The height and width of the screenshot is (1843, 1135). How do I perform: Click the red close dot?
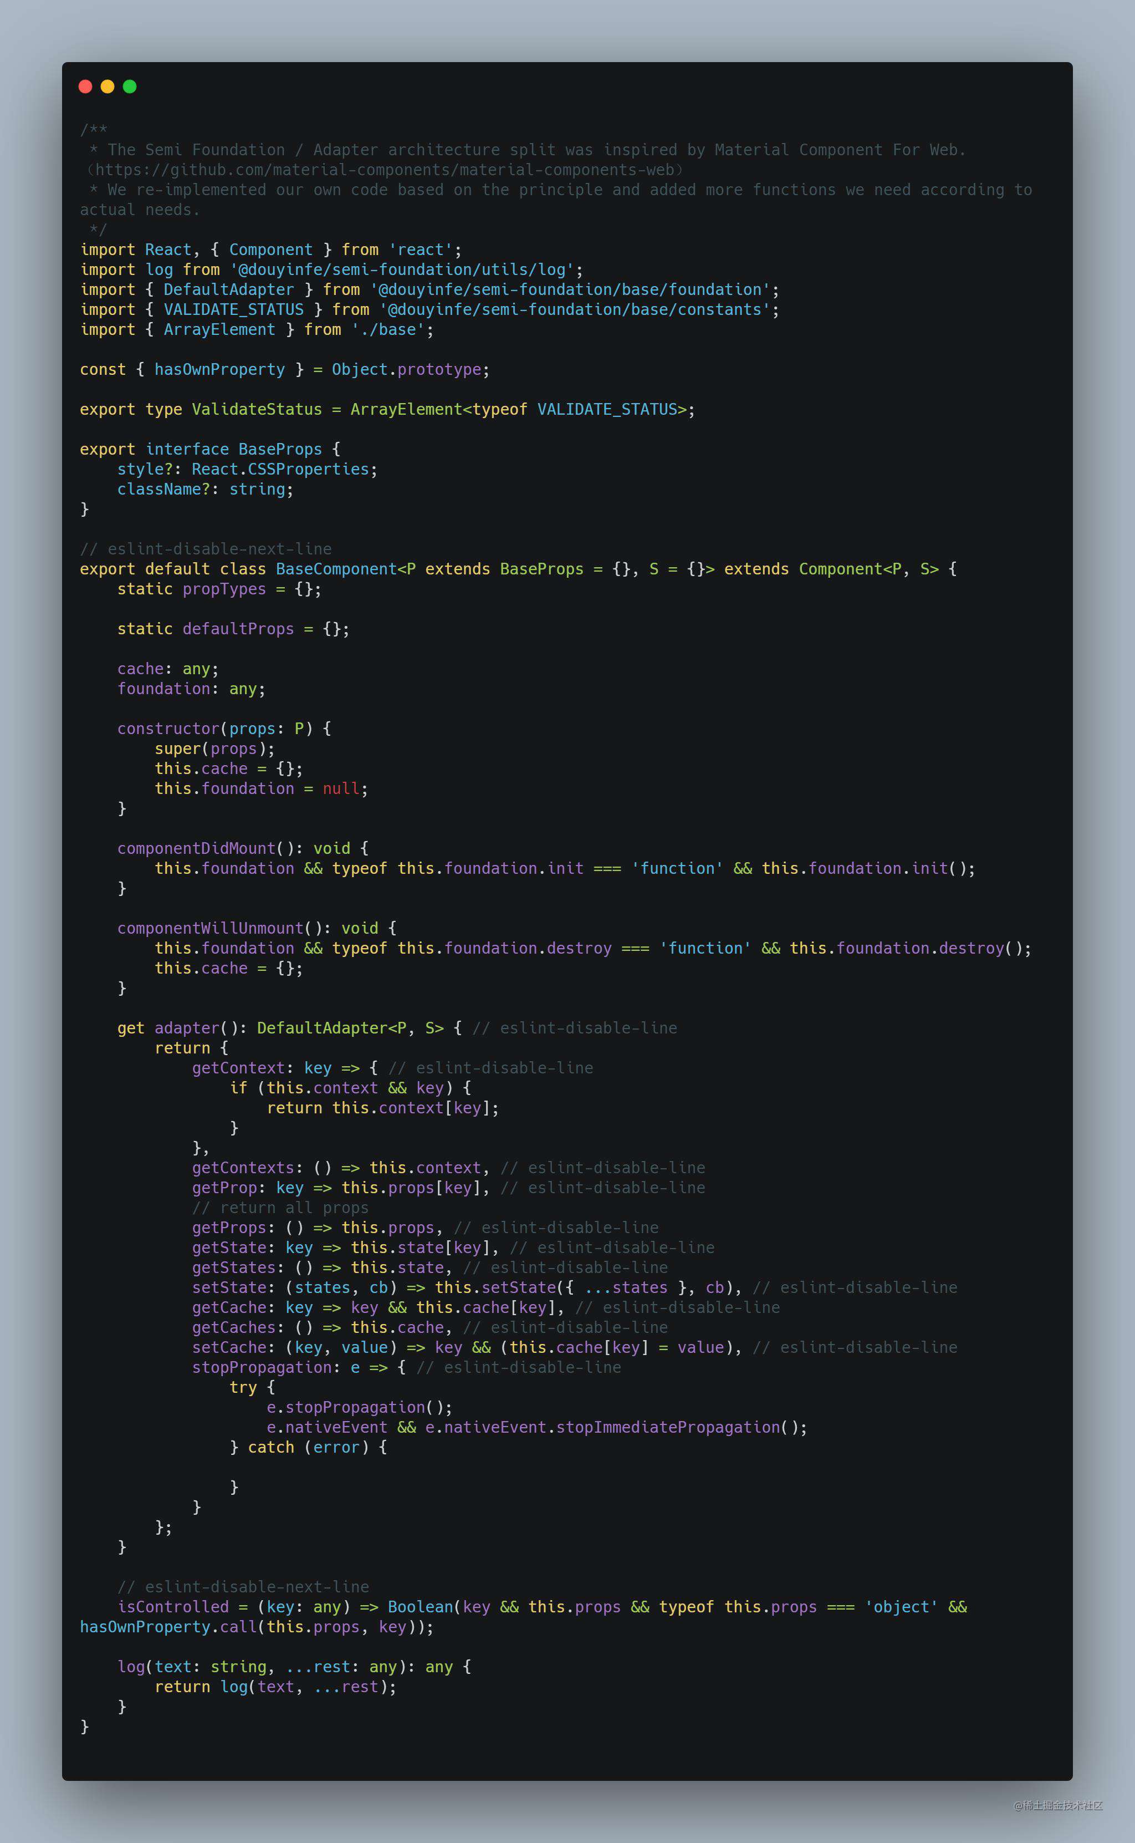point(85,86)
